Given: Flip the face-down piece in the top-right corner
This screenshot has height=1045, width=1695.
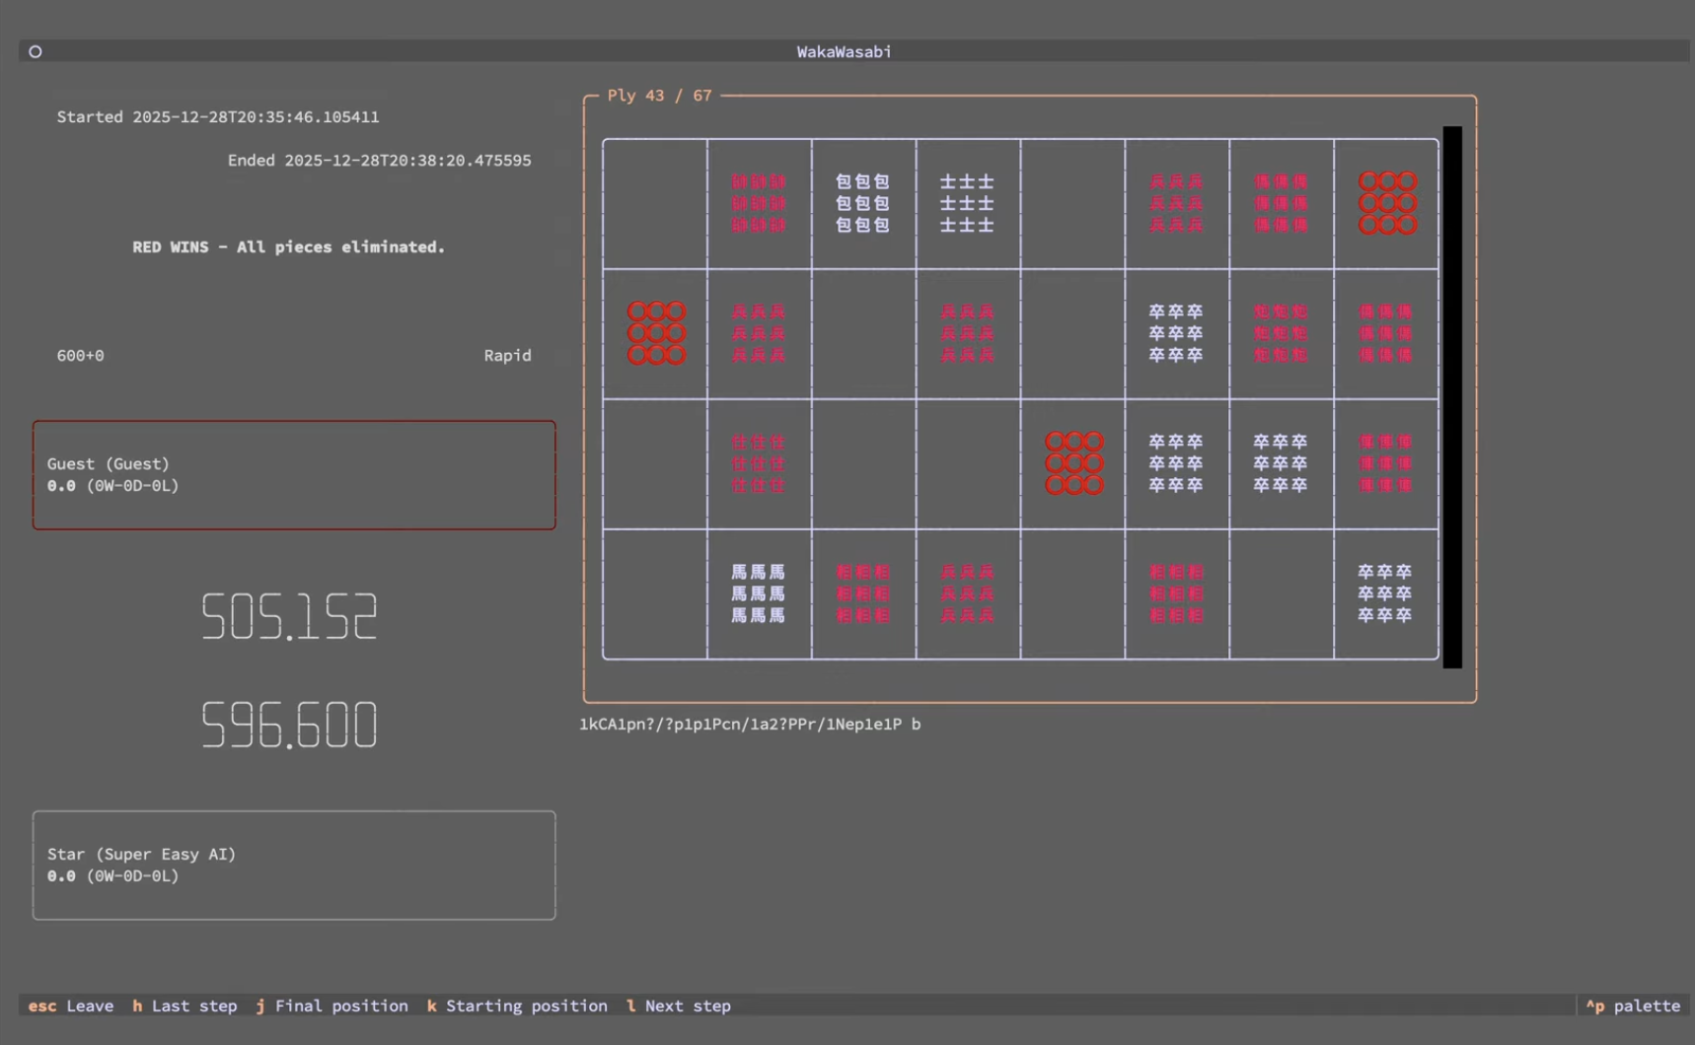Looking at the screenshot, I should [x=1387, y=203].
